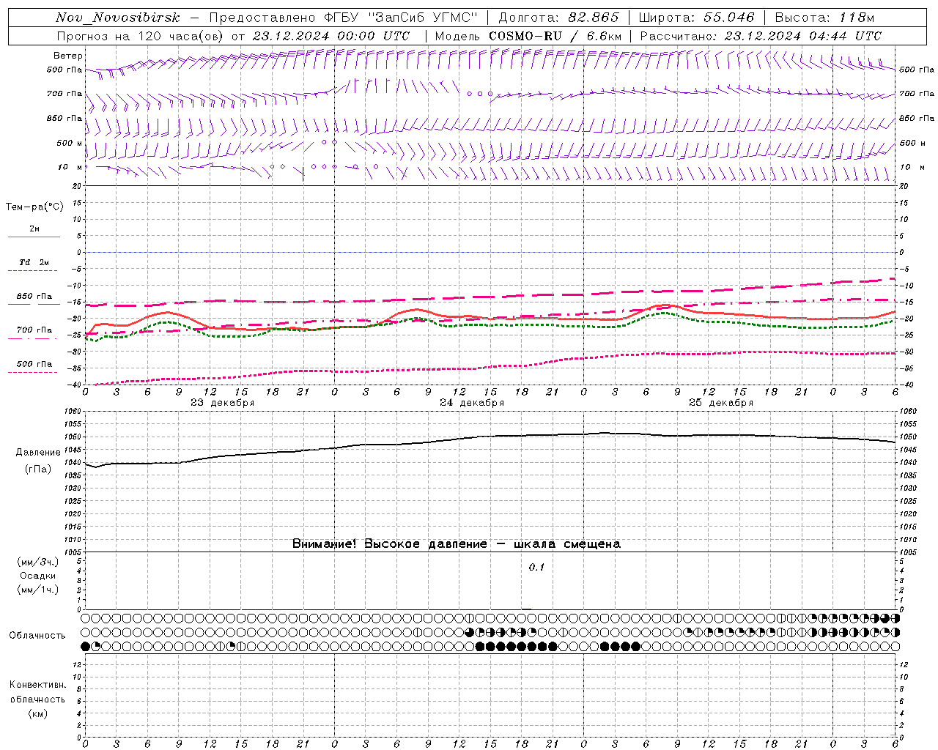Click the "Тем-ра(°C)" temperature axis label
938x750 pixels.
point(34,207)
